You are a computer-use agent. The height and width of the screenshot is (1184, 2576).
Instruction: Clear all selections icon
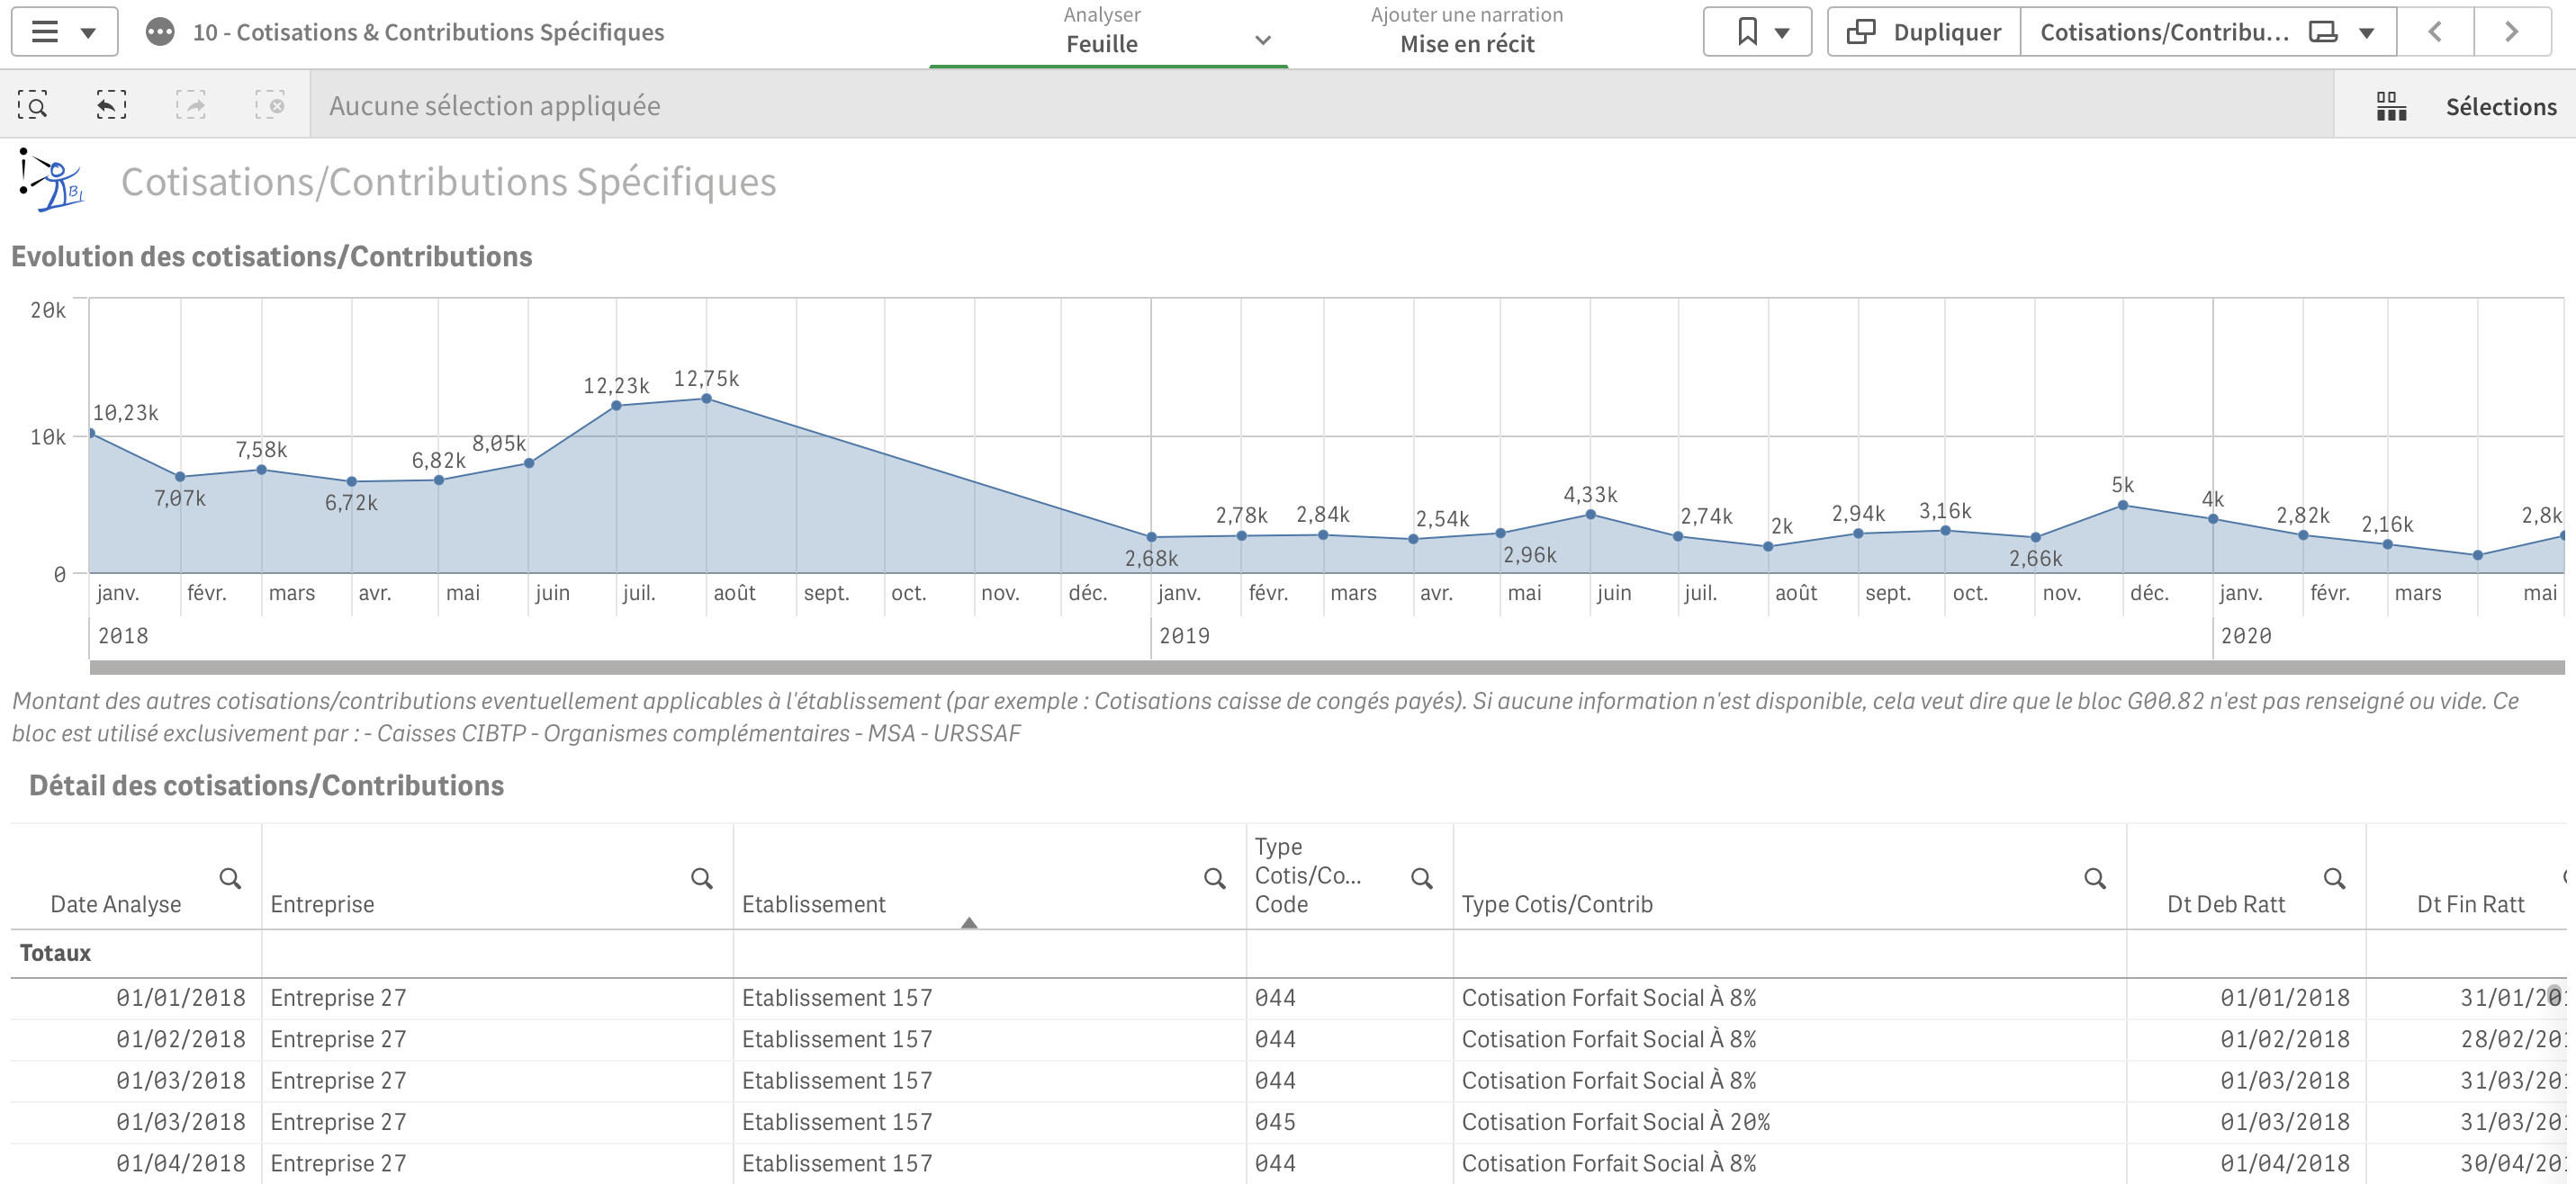tap(269, 105)
